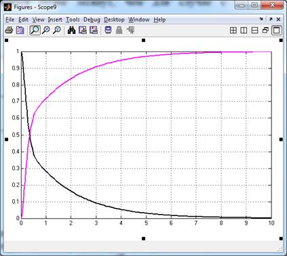This screenshot has width=287, height=256.
Task: Click the Save current axes settings icon
Action: pos(83,30)
